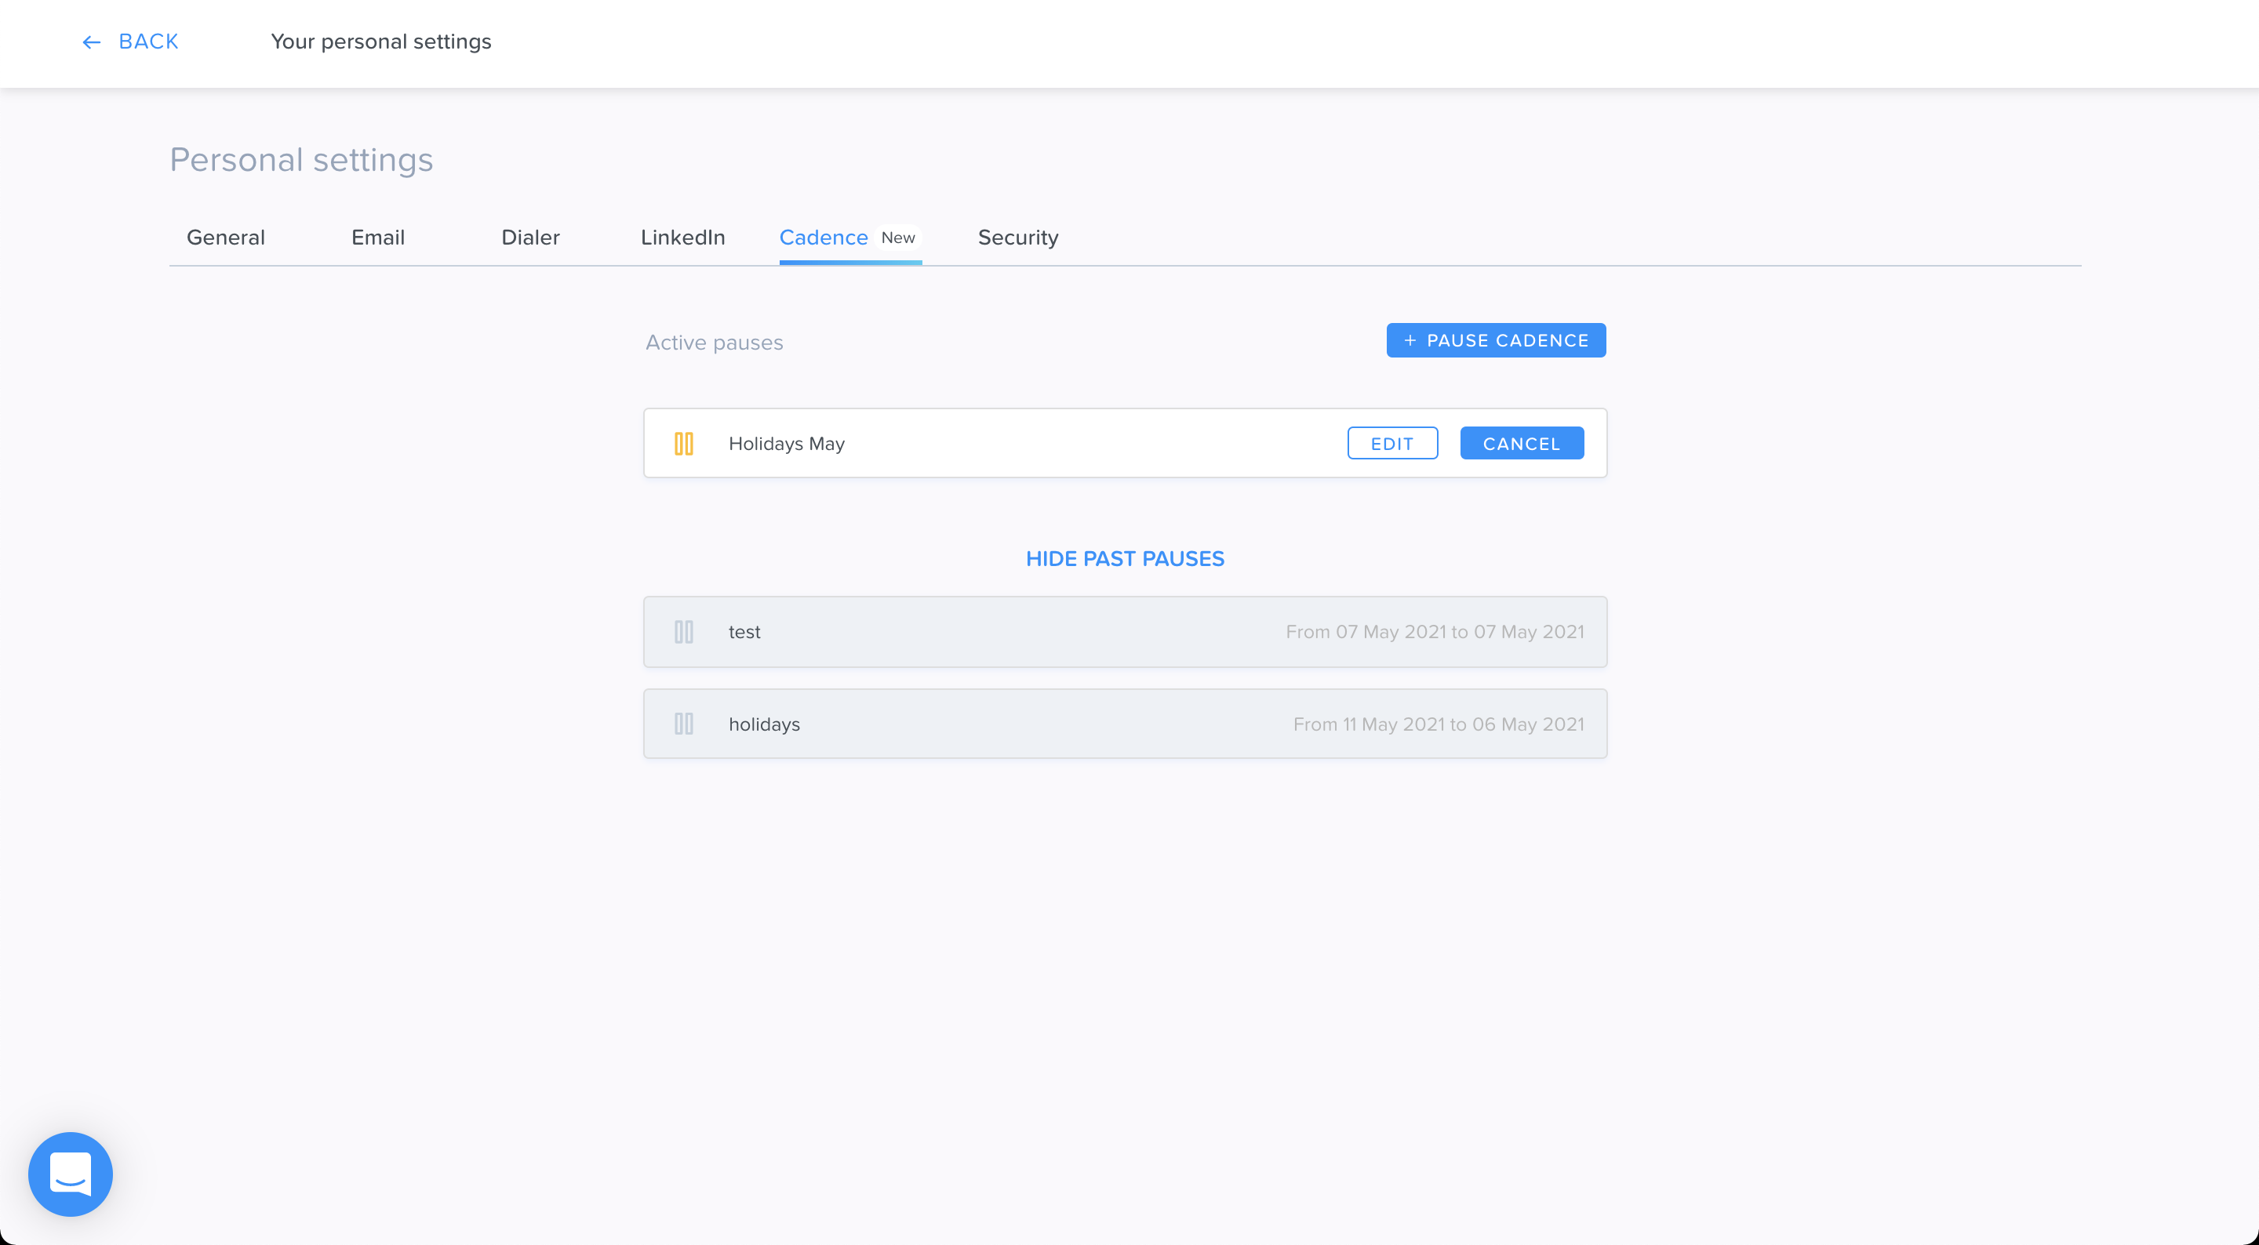Click 'From 11 May 2021 to 06 May 2021'
This screenshot has height=1245, width=2259.
(1439, 724)
